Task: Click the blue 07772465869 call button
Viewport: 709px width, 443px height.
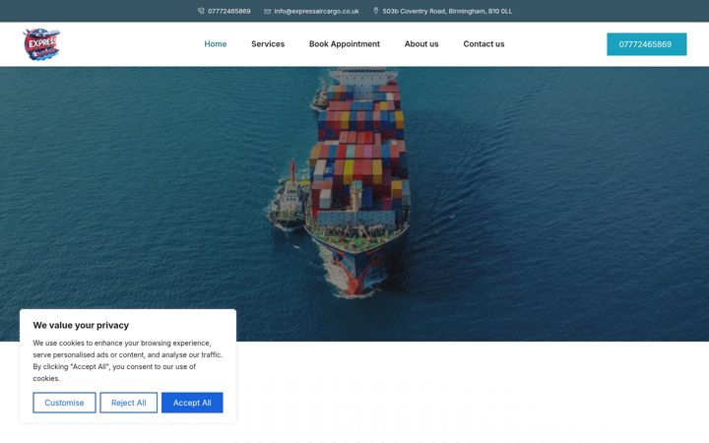Action: [x=647, y=44]
